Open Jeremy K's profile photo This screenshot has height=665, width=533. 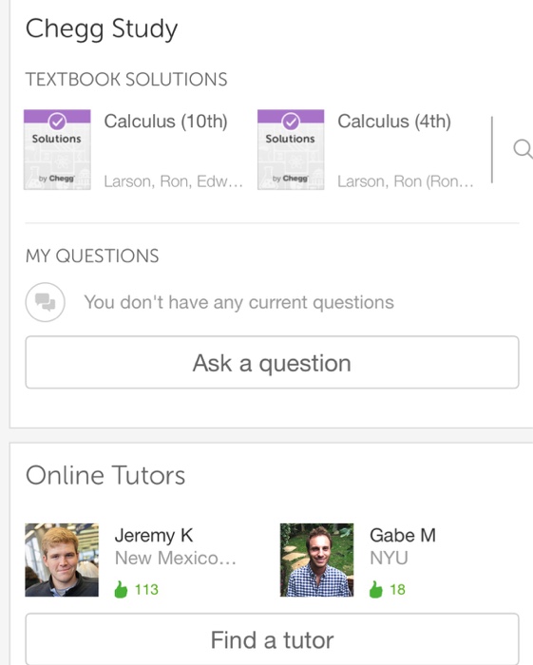point(62,560)
